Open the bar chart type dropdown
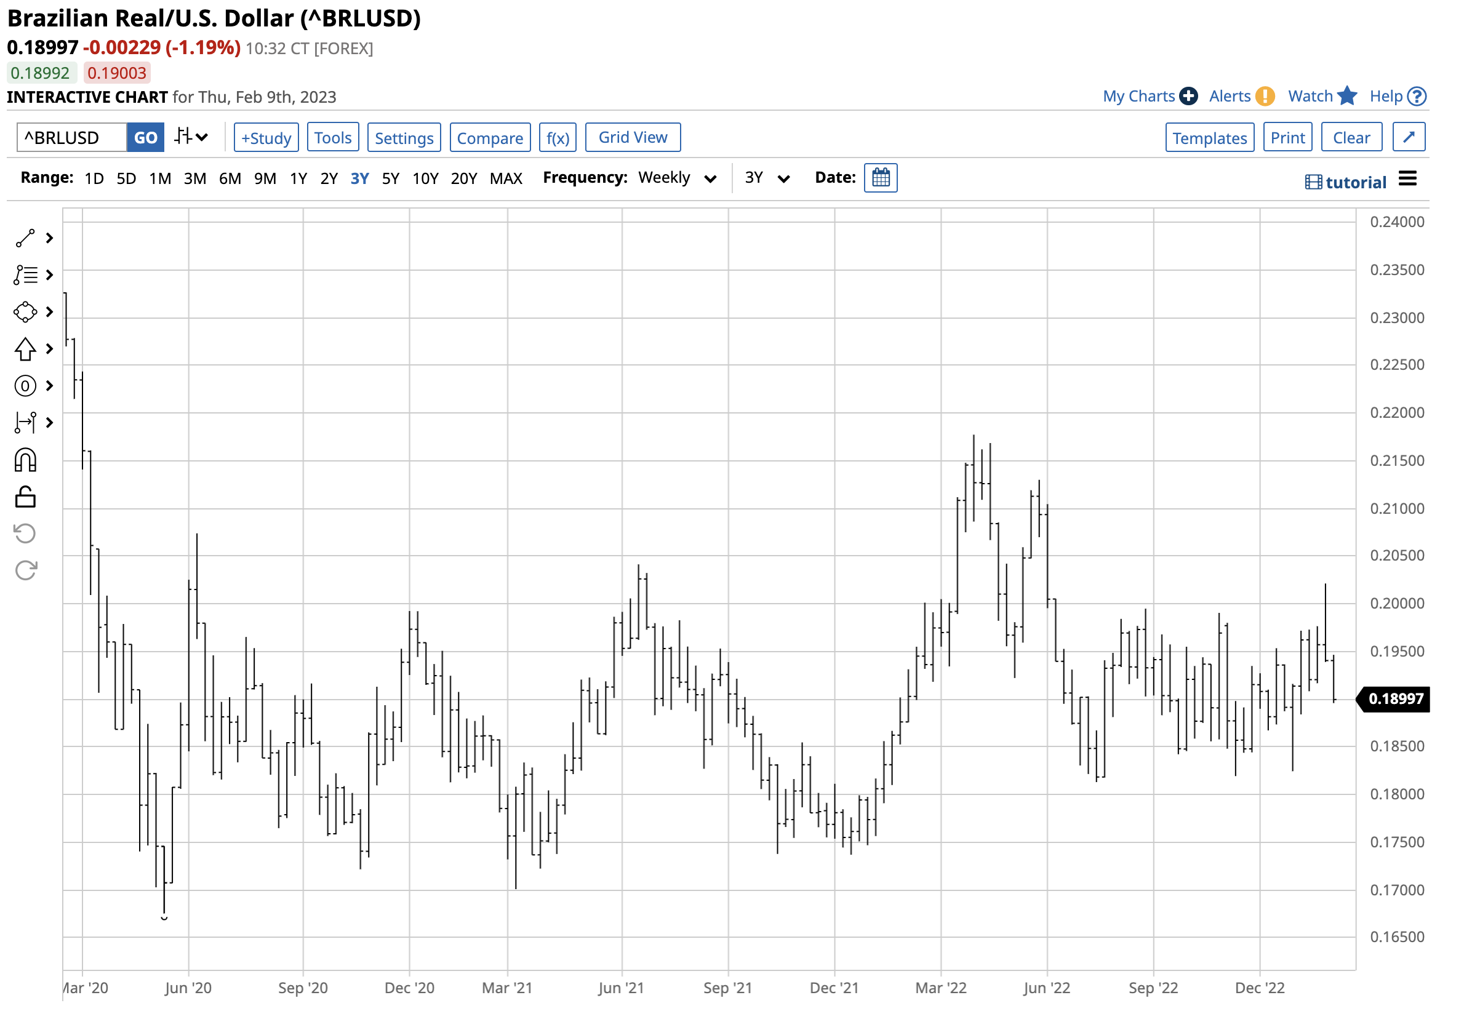The height and width of the screenshot is (1035, 1472). (x=192, y=137)
